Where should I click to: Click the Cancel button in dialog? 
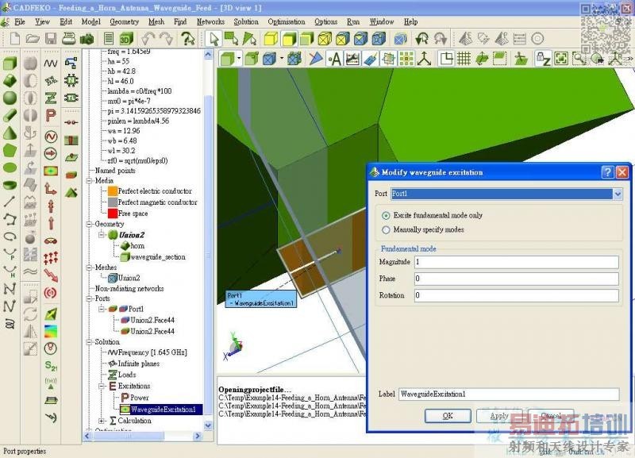coord(551,416)
